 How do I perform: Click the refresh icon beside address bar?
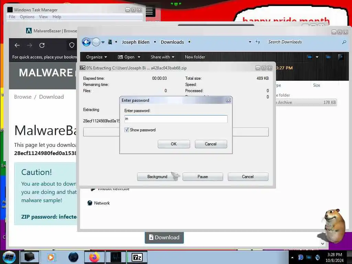(x=258, y=42)
